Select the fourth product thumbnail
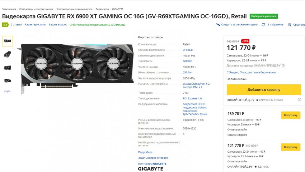Screen dimensions: 305x172 click(8, 80)
